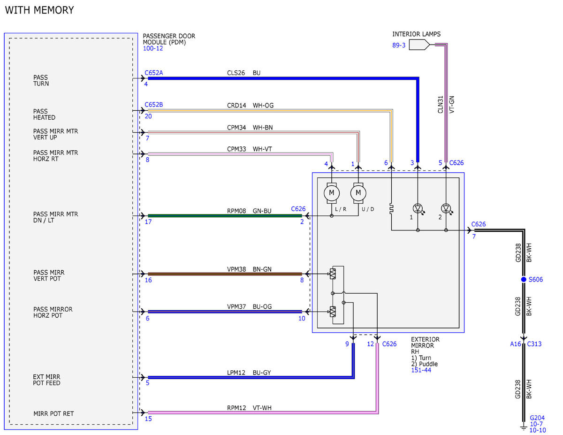Click the C652B connector label
The height and width of the screenshot is (435, 563).
[x=153, y=105]
